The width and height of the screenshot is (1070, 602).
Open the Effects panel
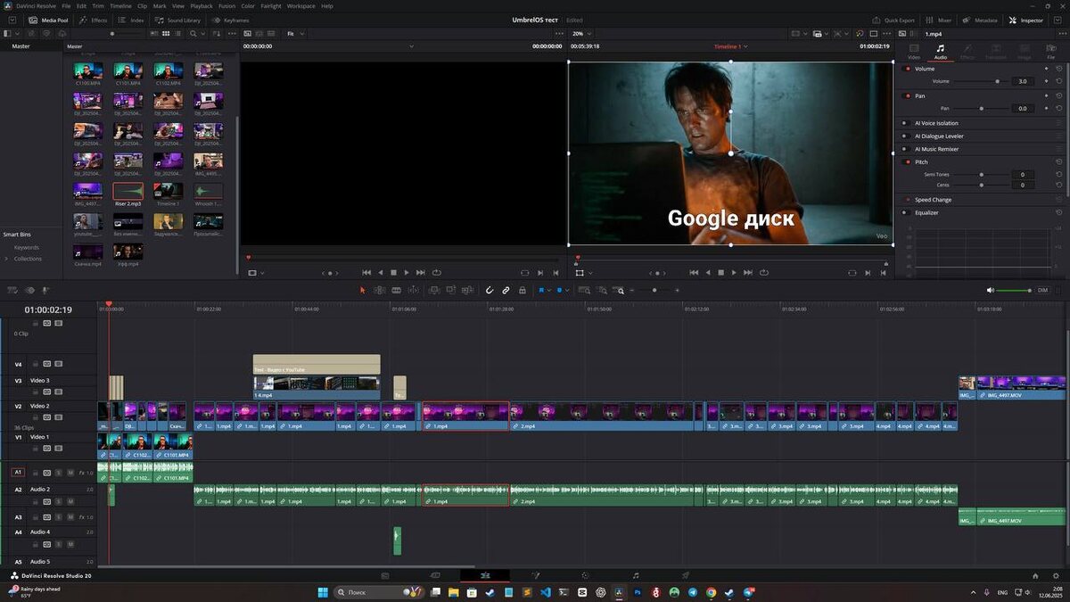(93, 20)
